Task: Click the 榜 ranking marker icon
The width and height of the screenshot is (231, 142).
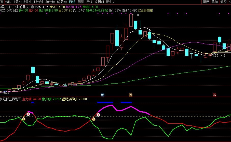Action: (131, 95)
